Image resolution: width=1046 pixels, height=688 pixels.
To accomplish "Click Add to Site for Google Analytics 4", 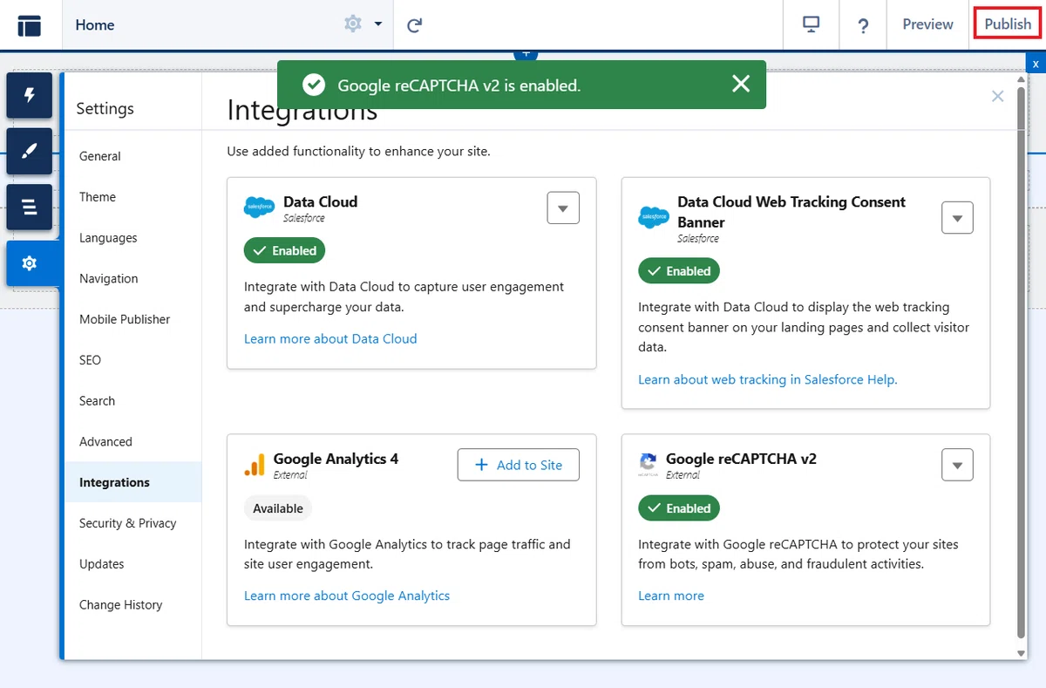I will [x=519, y=465].
